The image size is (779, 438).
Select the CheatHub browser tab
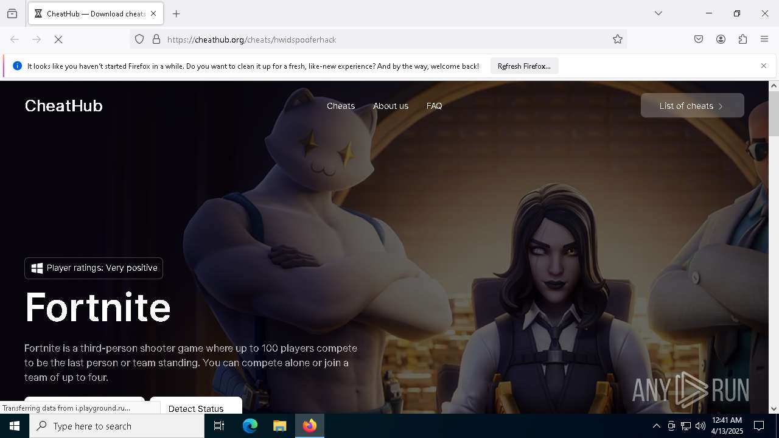pyautogui.click(x=96, y=13)
